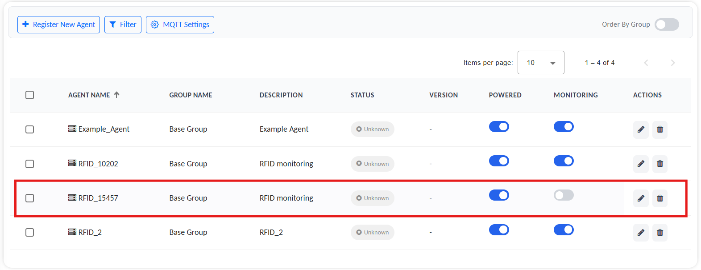Screen dimensions: 701x270
Task: Remove RFID_2 with the trash icon
Action: click(660, 233)
